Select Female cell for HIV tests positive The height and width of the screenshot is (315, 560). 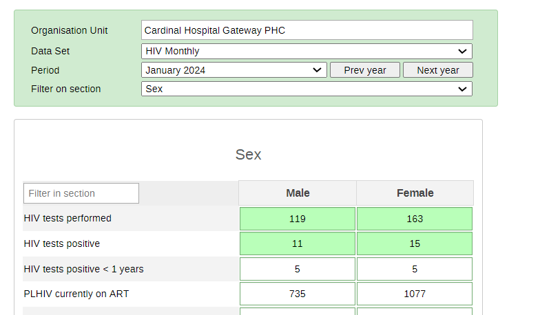(415, 243)
